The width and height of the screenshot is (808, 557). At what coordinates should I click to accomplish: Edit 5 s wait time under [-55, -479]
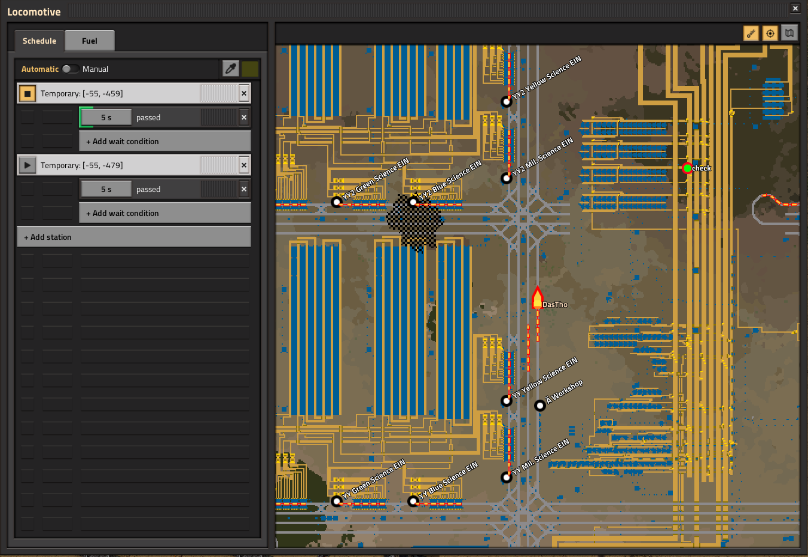(106, 189)
